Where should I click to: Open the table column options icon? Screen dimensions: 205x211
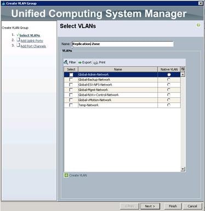point(183,69)
